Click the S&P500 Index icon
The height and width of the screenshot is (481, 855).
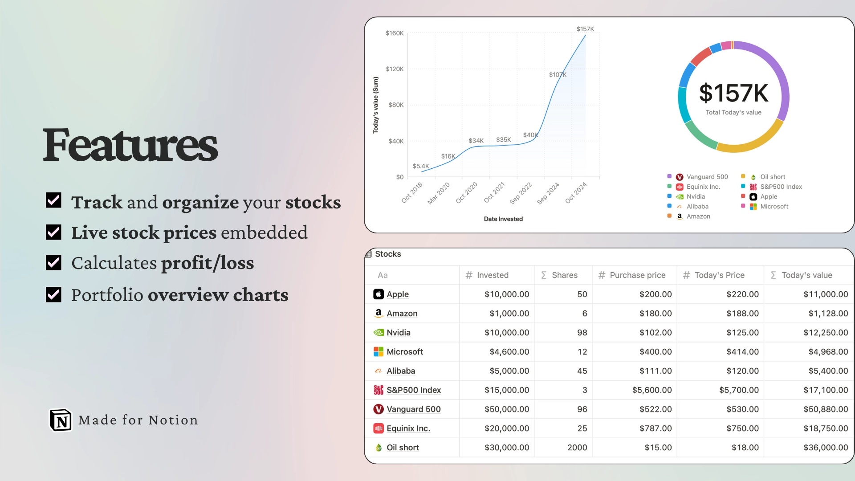point(378,389)
